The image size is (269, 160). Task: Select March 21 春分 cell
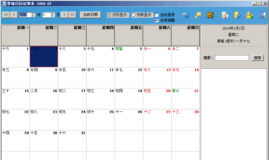(186, 99)
